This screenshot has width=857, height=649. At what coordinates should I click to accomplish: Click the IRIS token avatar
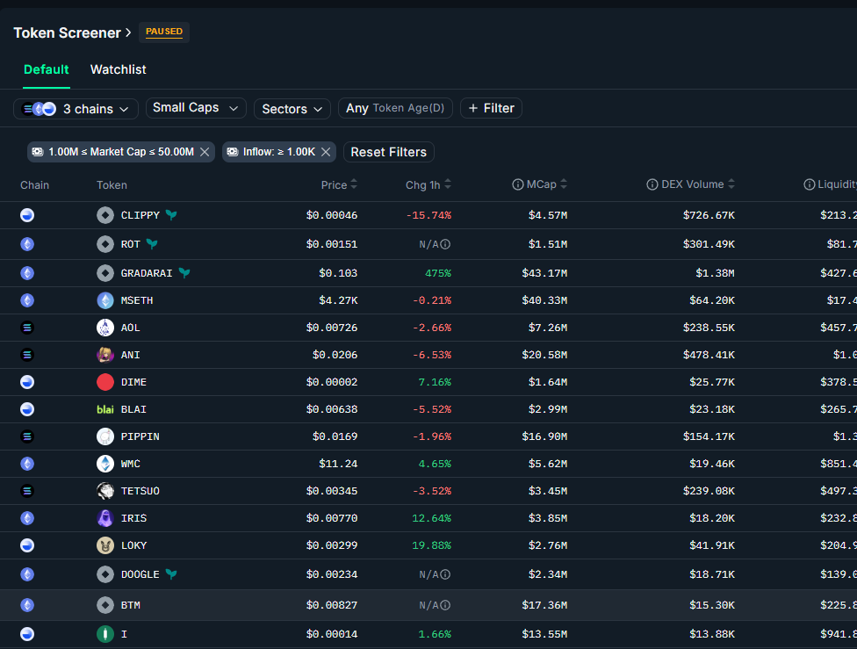105,518
